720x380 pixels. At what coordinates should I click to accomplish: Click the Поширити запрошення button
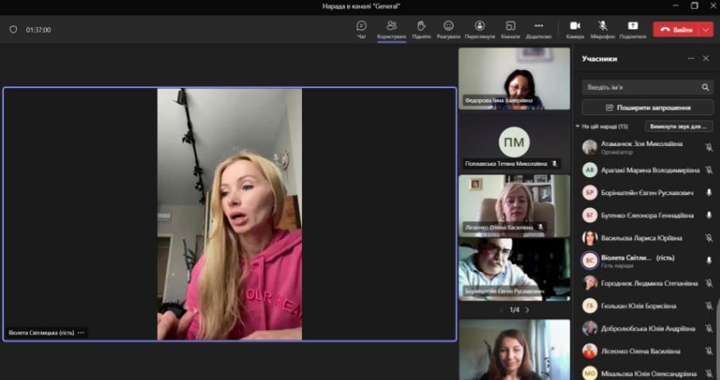tap(647, 107)
